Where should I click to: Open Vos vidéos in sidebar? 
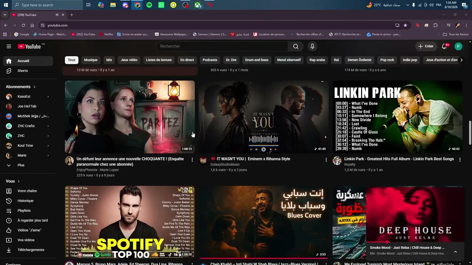pyautogui.click(x=28, y=240)
